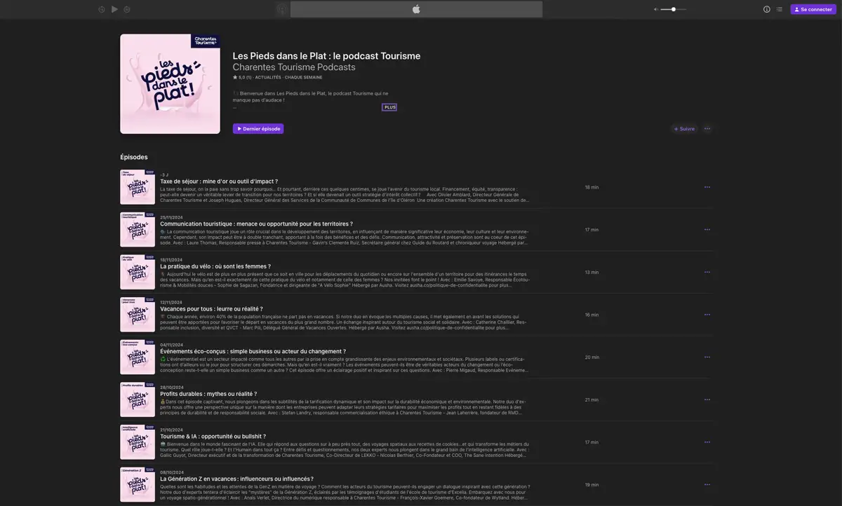Click the ACTUALITÉS category label
This screenshot has height=506, width=842.
268,78
